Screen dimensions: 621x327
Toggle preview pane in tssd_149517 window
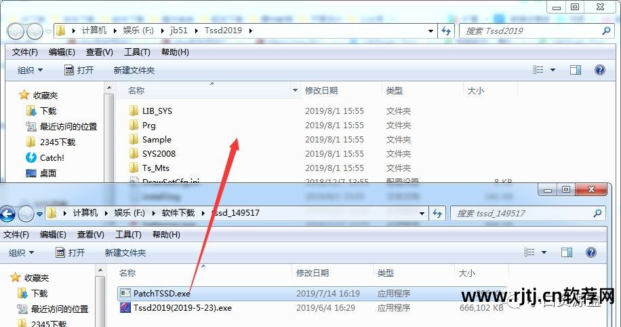(566, 252)
